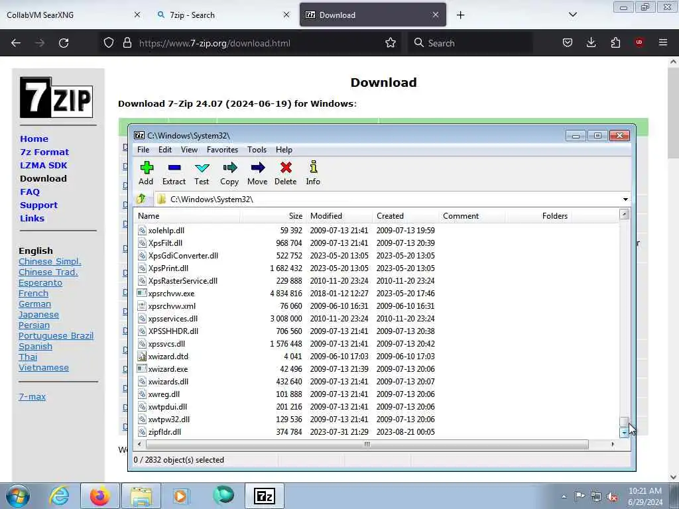Screen dimensions: 679x509
Task: Open the LZMA SDK link
Action: click(44, 165)
